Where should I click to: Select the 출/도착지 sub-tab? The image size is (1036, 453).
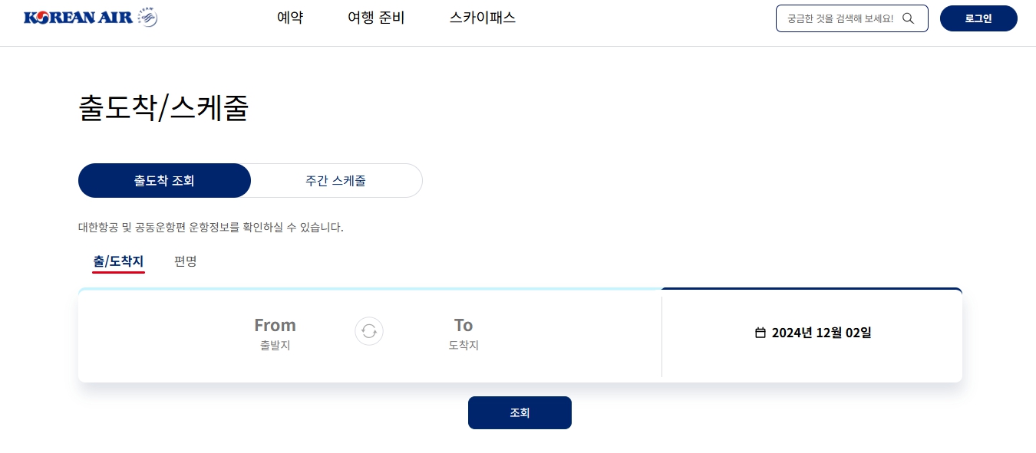tap(118, 261)
